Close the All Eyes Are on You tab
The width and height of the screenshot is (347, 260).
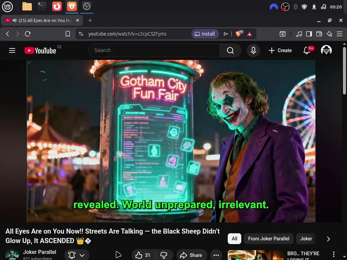pos(77,20)
